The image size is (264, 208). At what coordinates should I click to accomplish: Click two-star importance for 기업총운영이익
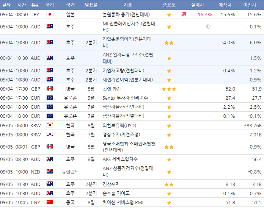point(169,43)
